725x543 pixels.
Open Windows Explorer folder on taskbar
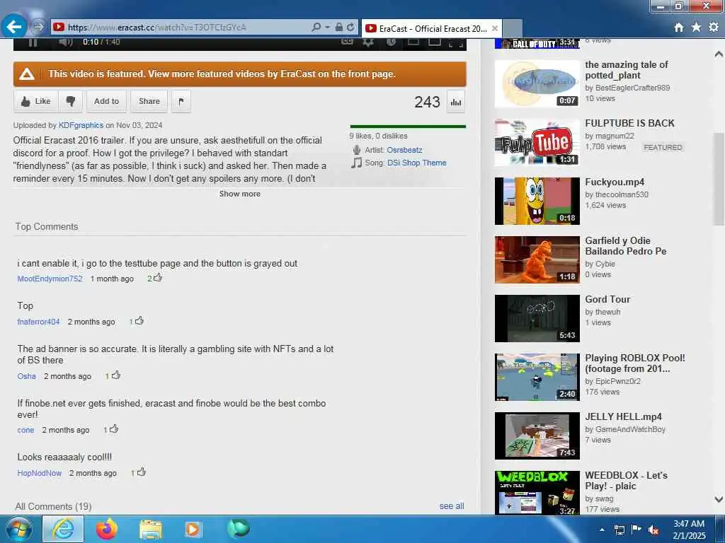tap(151, 530)
